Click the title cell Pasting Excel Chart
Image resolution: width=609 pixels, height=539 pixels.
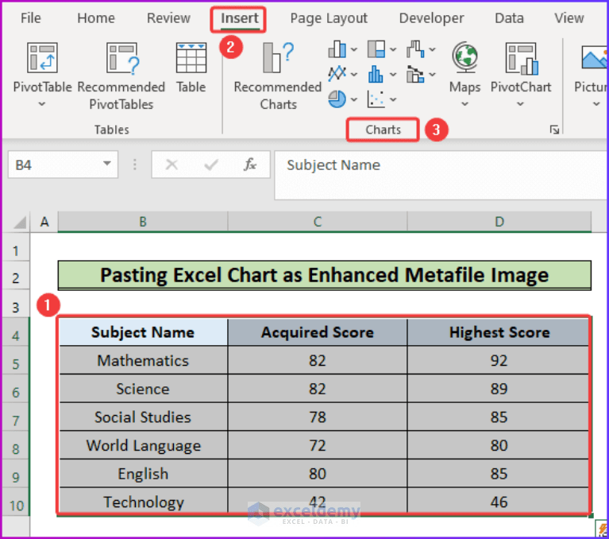324,275
